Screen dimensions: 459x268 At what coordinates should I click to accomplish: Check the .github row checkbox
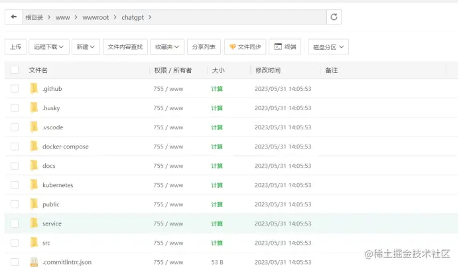15,88
